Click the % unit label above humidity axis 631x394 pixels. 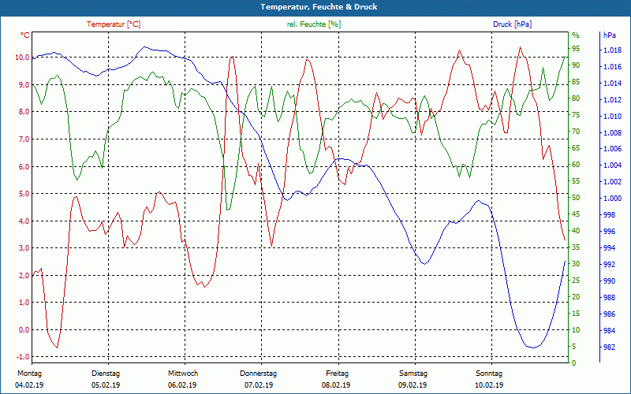pyautogui.click(x=576, y=35)
